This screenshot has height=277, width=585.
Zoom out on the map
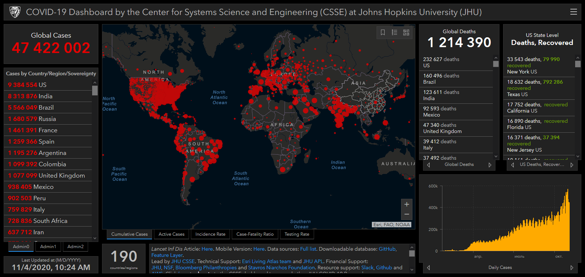pos(407,215)
